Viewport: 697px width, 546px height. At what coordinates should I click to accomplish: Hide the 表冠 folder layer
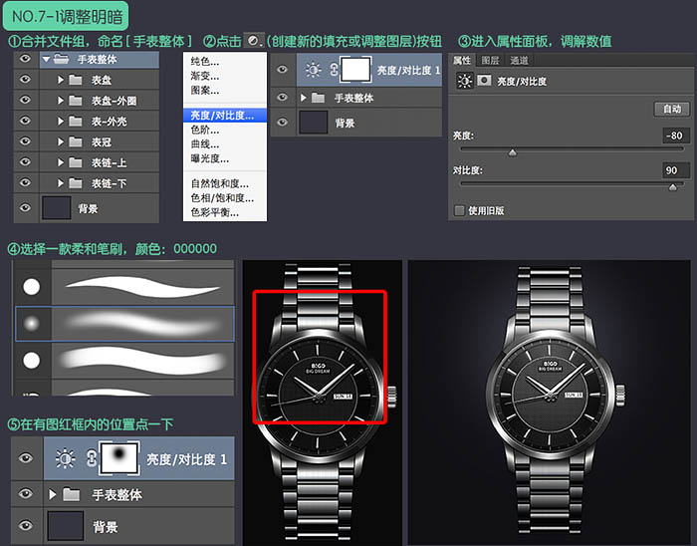25,141
